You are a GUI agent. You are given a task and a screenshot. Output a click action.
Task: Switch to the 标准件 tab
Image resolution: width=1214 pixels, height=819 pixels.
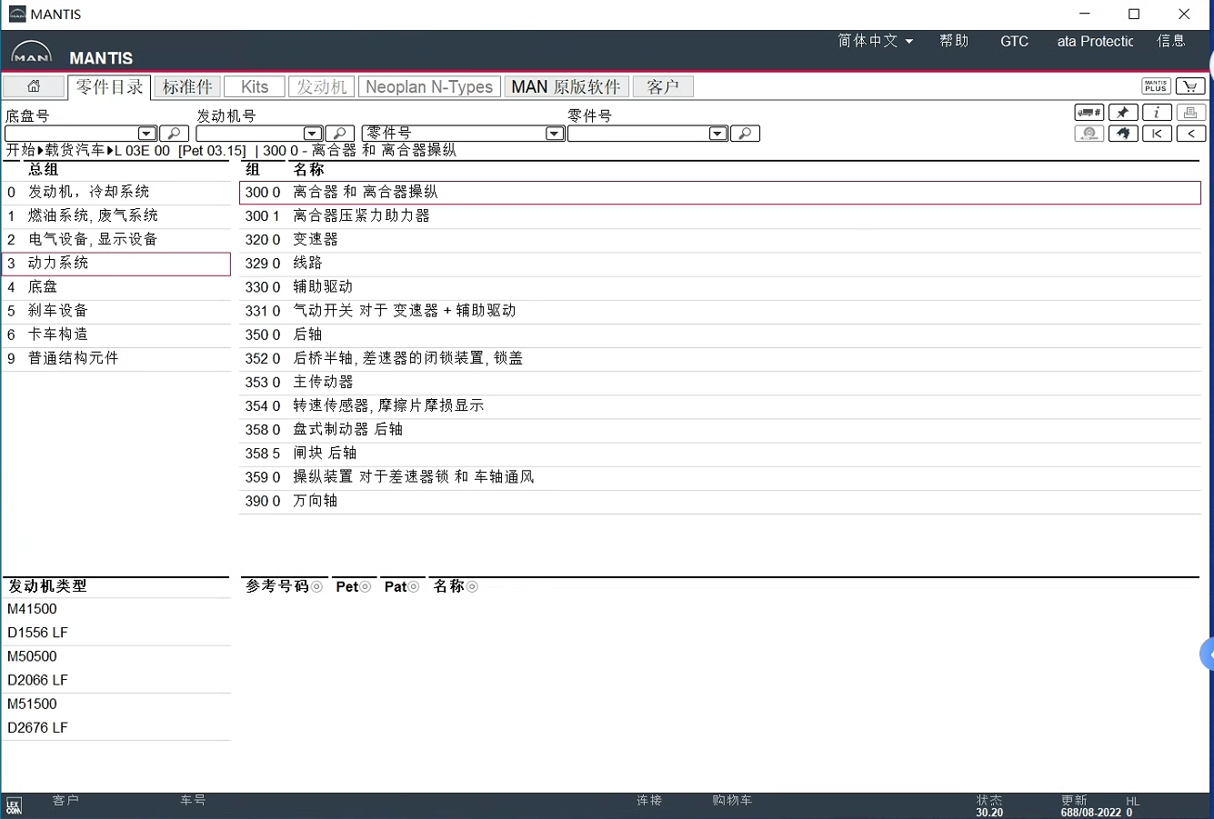[187, 86]
